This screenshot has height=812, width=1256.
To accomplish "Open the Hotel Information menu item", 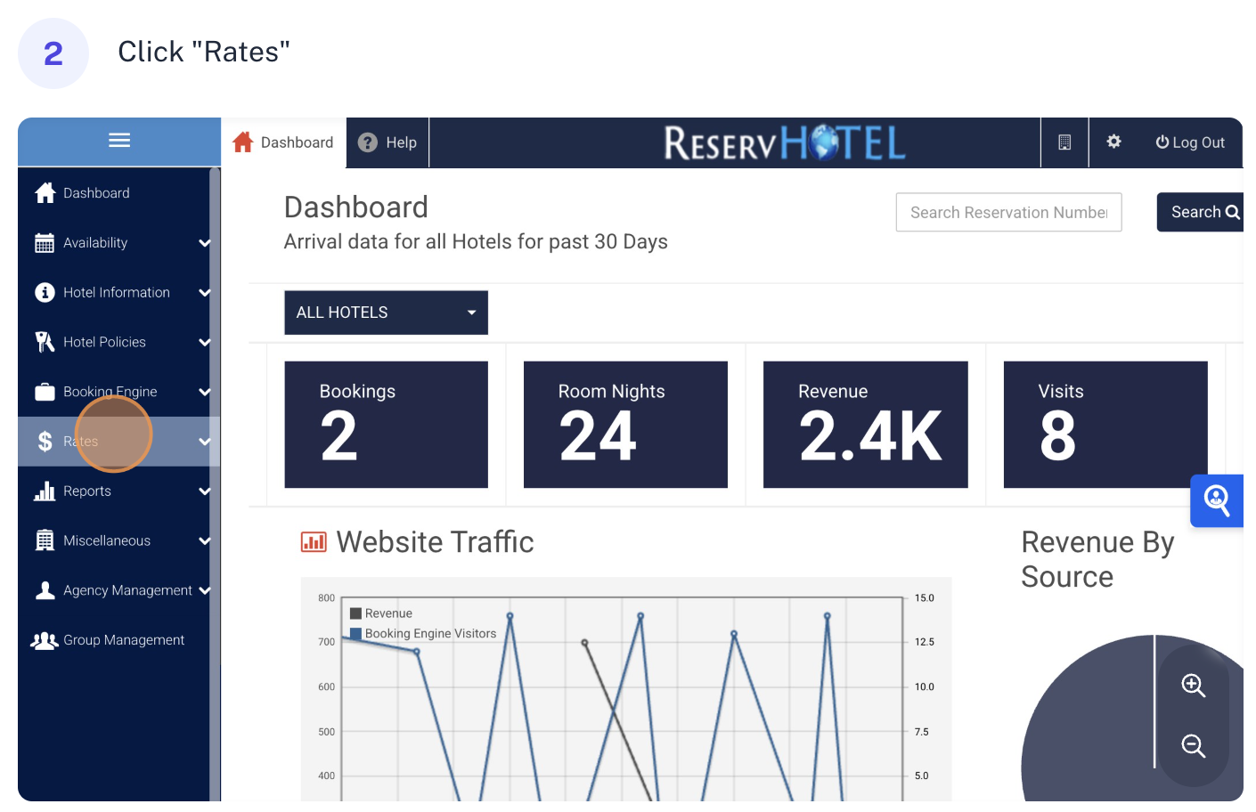I will coord(114,293).
